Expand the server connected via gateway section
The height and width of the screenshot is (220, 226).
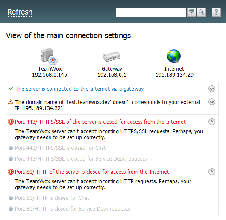click(212, 89)
